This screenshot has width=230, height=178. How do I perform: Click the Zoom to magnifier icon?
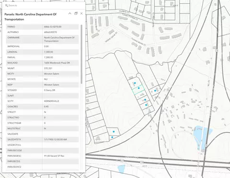[7, 5]
